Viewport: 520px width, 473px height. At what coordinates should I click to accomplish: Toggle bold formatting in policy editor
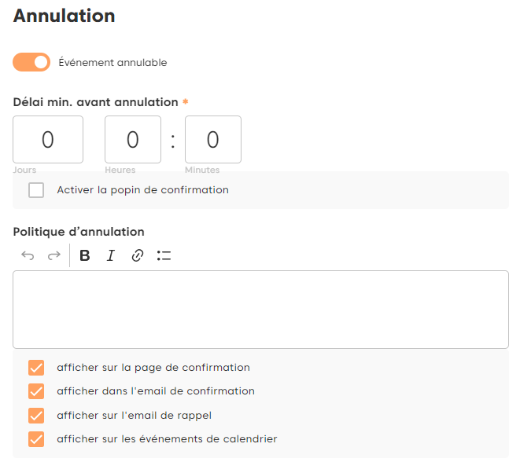point(85,255)
